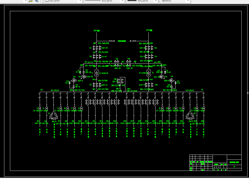The width and height of the screenshot is (249, 179).
Task: Click the TA4 label text
Action: click(156, 56)
